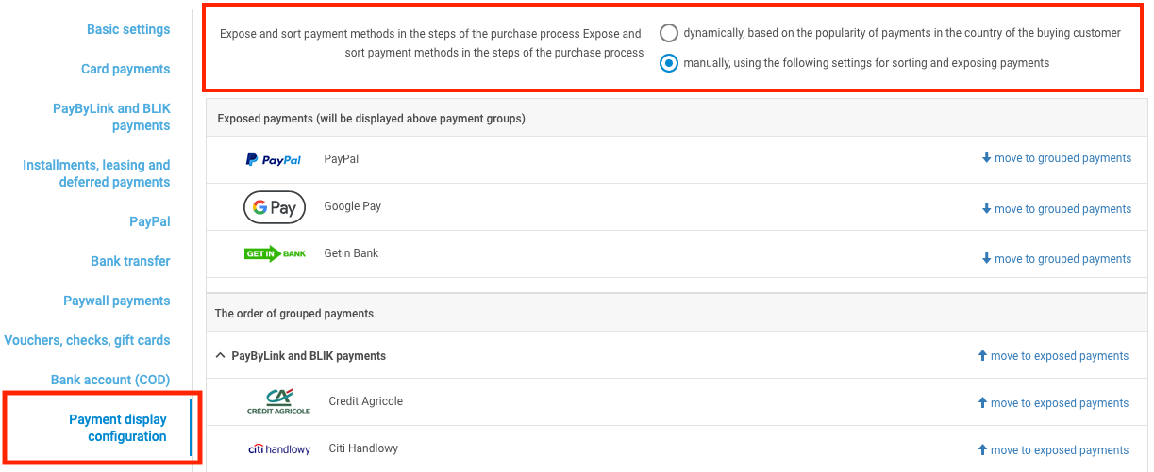Click the Getin Bank logo
1154x472 pixels.
275,253
